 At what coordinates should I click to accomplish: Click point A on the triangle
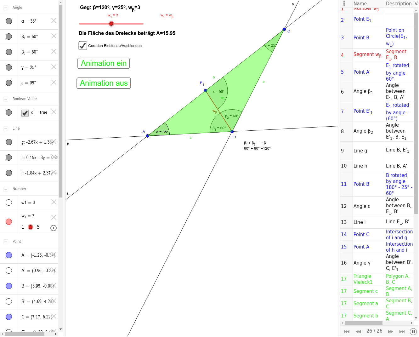[x=148, y=136]
